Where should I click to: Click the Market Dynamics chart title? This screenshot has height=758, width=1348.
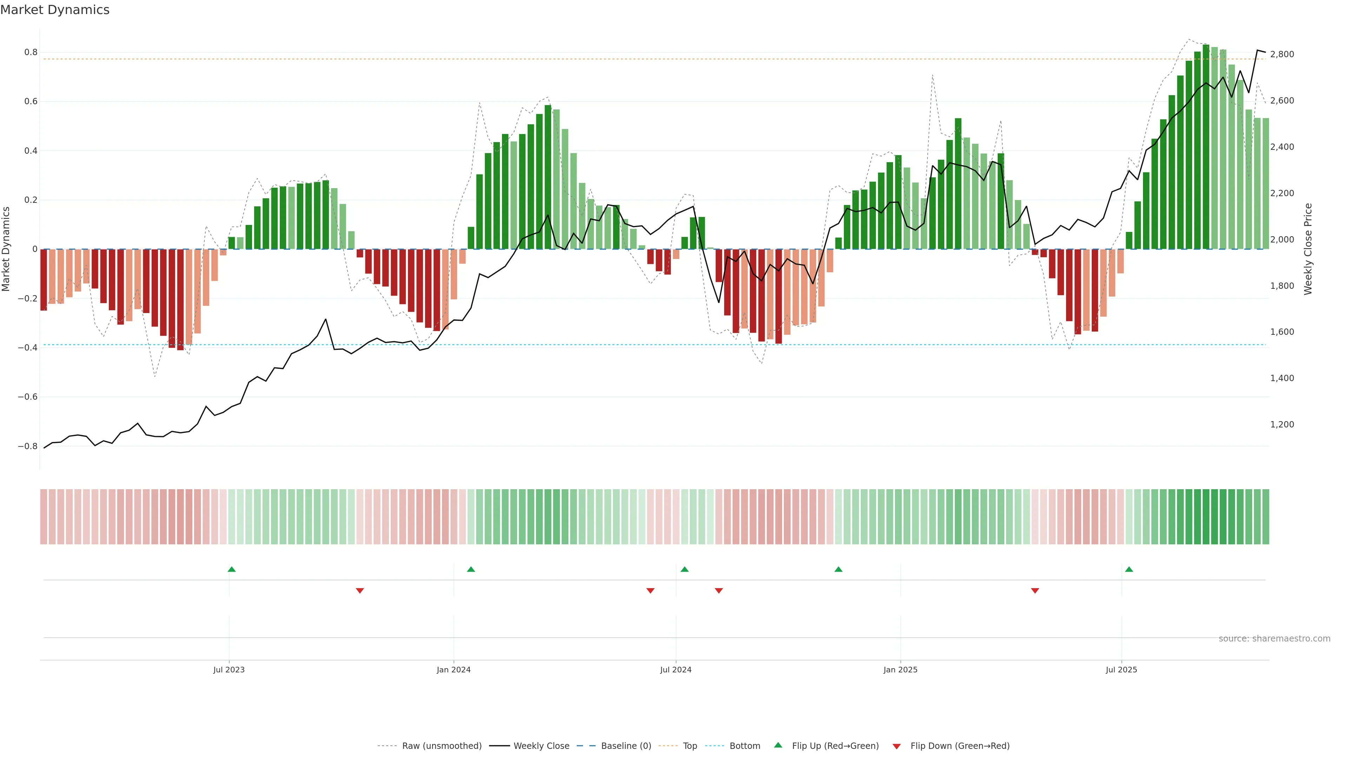pyautogui.click(x=55, y=10)
